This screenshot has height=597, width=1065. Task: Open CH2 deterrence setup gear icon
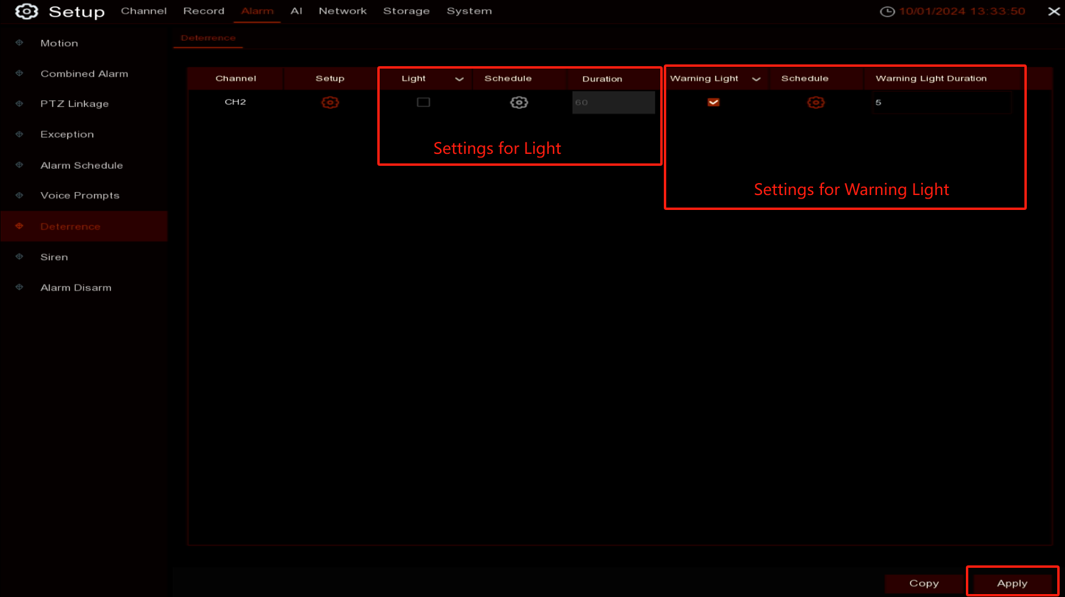pyautogui.click(x=330, y=103)
